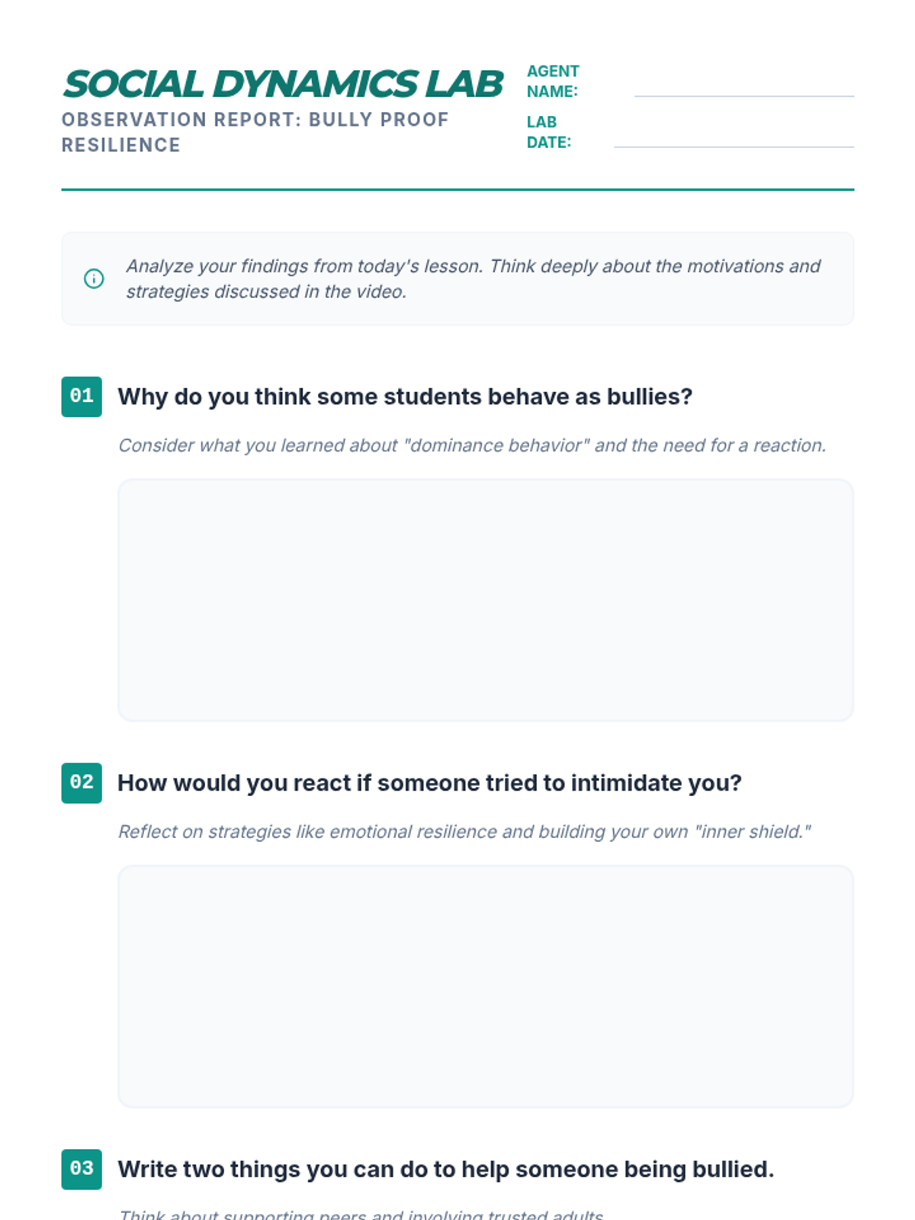The width and height of the screenshot is (915, 1220).
Task: Click the answer box for question 01
Action: pyautogui.click(x=485, y=600)
